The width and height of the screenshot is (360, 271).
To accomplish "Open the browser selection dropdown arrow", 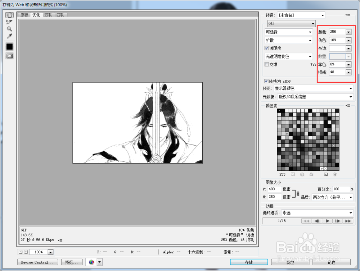I will [x=99, y=262].
